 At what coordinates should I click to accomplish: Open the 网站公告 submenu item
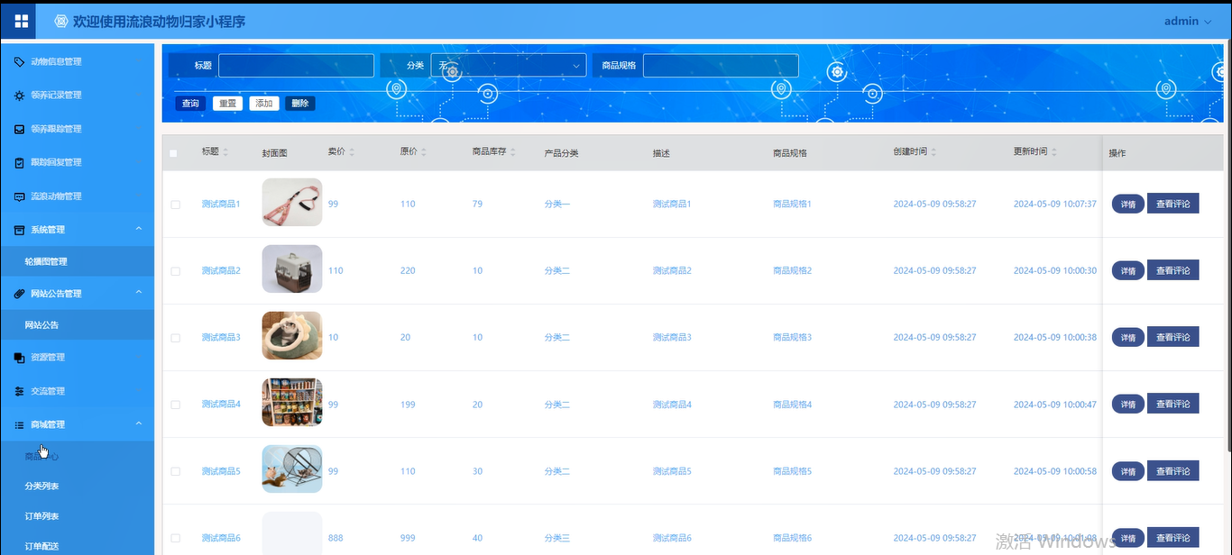pos(78,324)
